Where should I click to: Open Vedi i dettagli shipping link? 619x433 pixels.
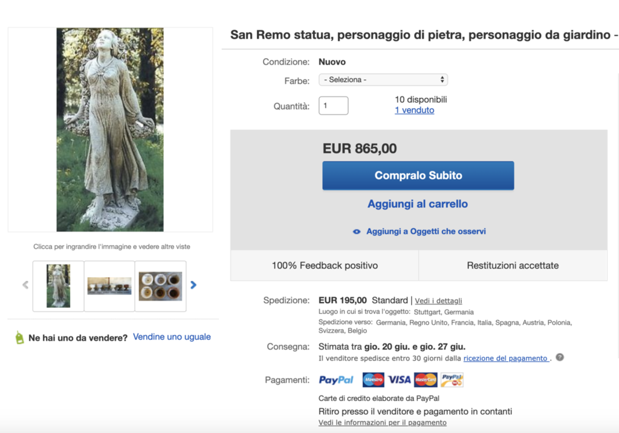[438, 301]
